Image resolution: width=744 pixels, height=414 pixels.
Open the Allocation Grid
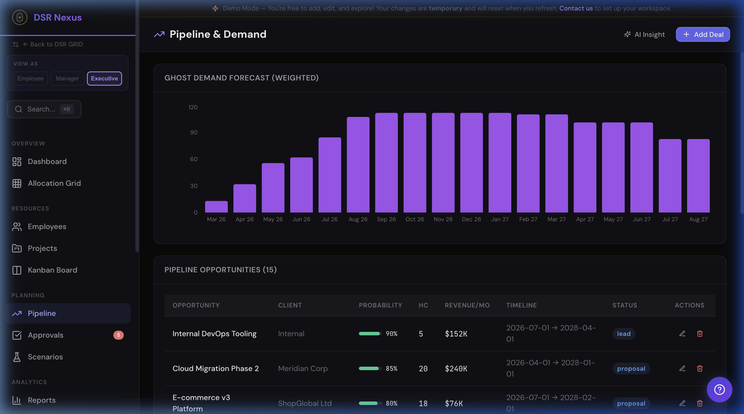coord(54,183)
